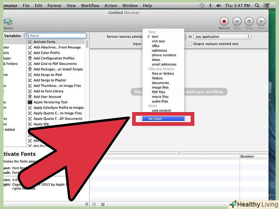
Task: Switch to the Variables tab
Action: pyautogui.click(x=12, y=36)
